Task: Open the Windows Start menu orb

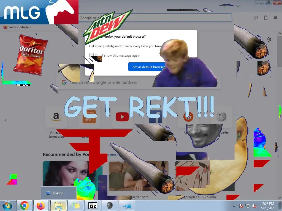Action: click(x=7, y=206)
